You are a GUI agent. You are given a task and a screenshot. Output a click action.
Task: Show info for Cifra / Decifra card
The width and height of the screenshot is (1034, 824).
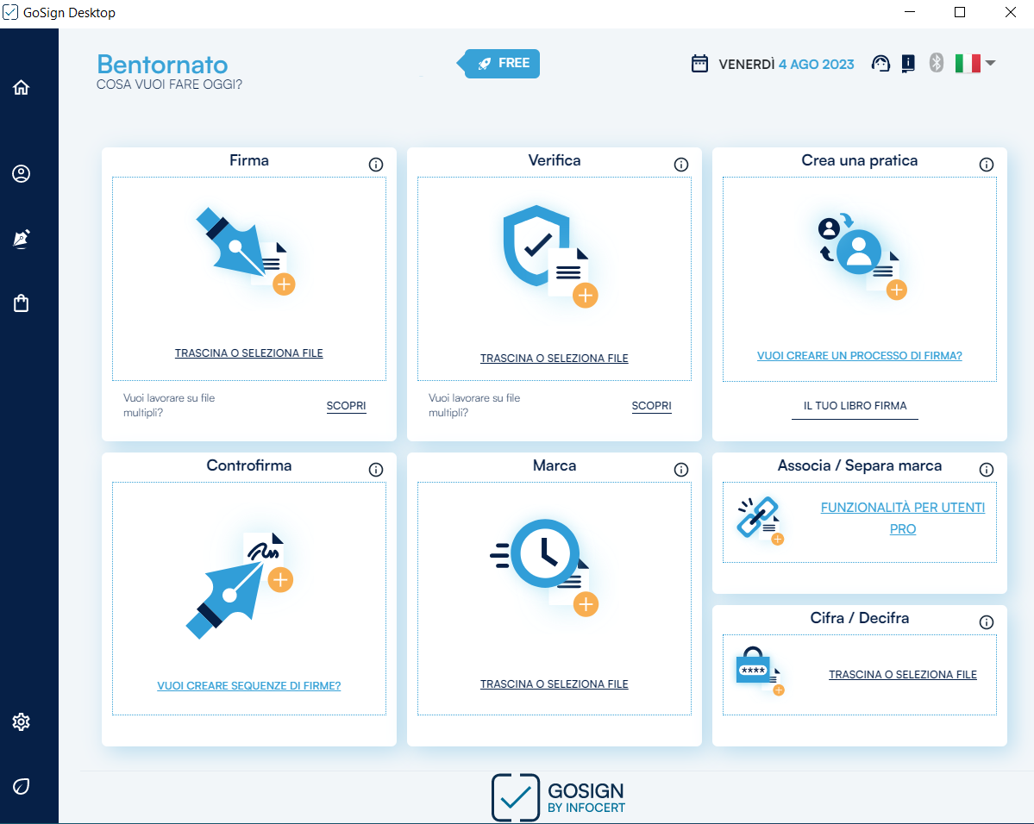tap(987, 622)
